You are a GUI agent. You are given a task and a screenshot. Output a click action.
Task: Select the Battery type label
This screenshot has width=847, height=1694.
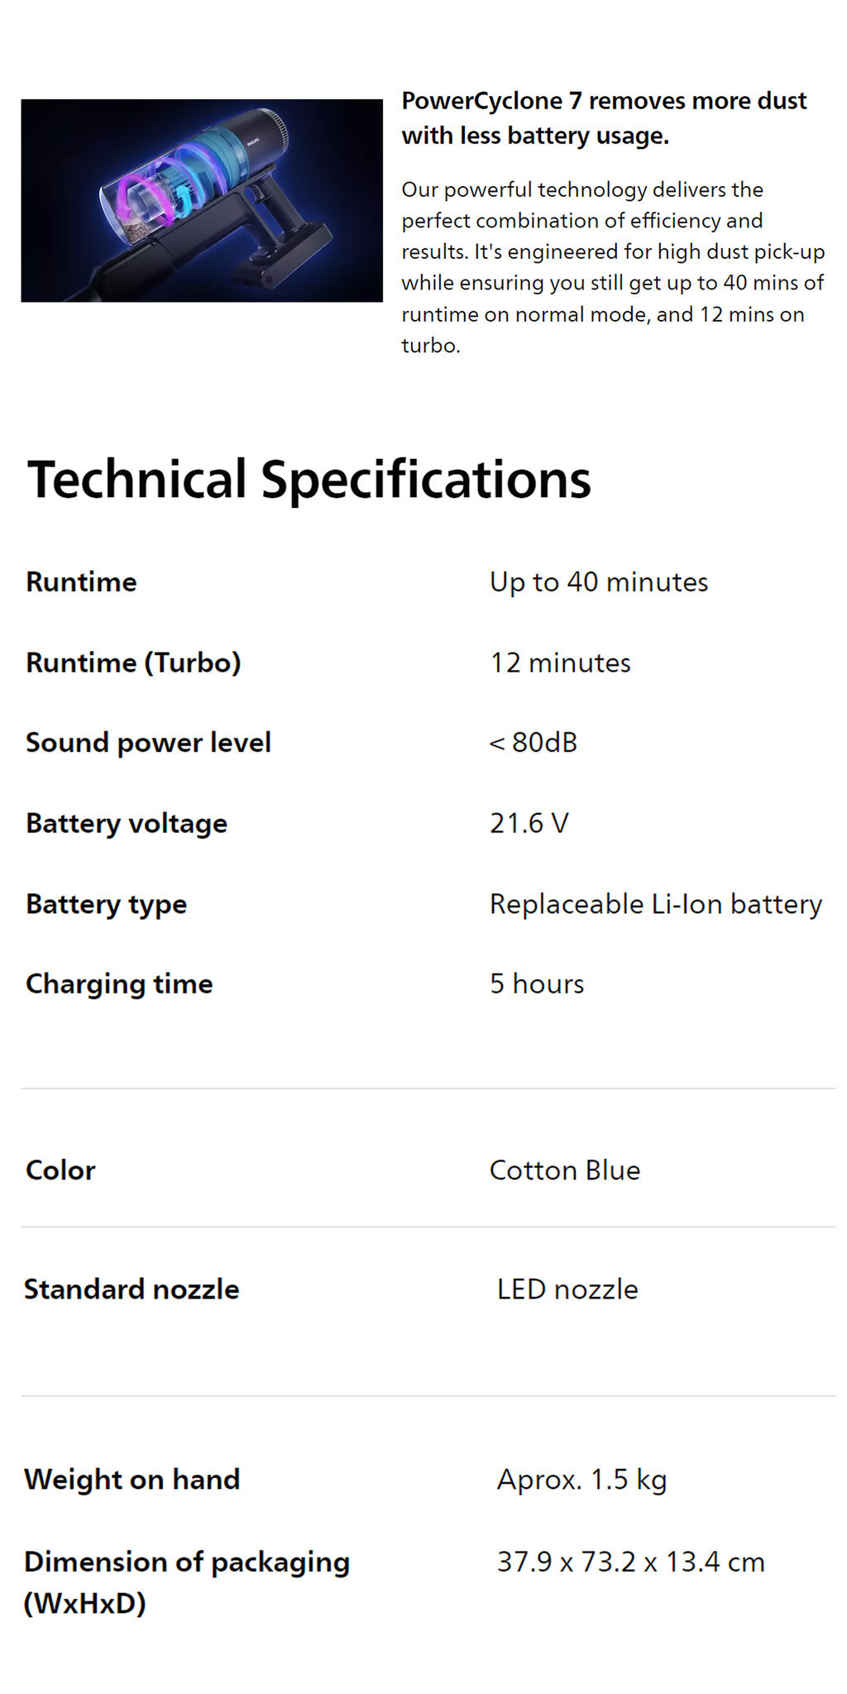(106, 904)
